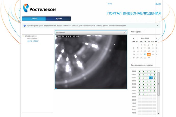Click the demo outdoor window title
The width and height of the screenshot is (176, 117).
(x=61, y=32)
